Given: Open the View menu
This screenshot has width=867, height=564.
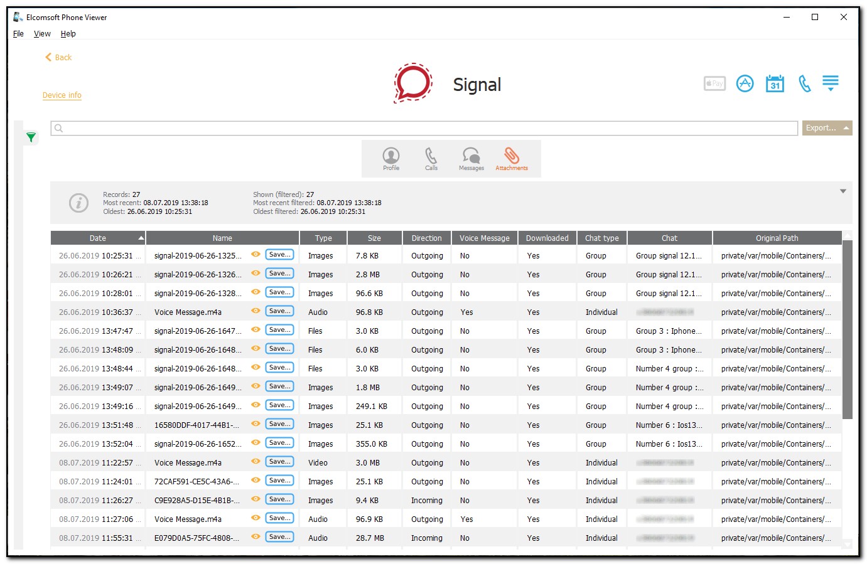Looking at the screenshot, I should [42, 34].
